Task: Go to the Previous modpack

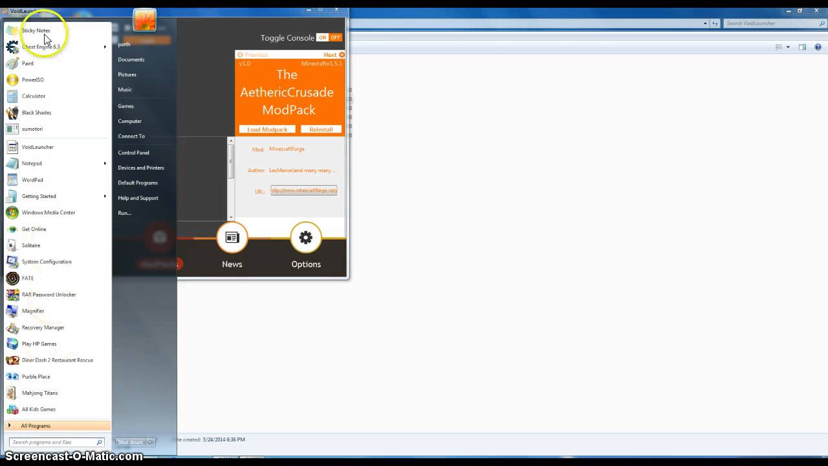Action: pyautogui.click(x=252, y=55)
